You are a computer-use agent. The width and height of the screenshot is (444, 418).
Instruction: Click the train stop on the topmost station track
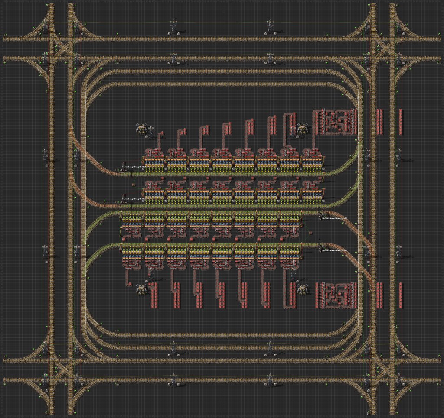pos(124,165)
